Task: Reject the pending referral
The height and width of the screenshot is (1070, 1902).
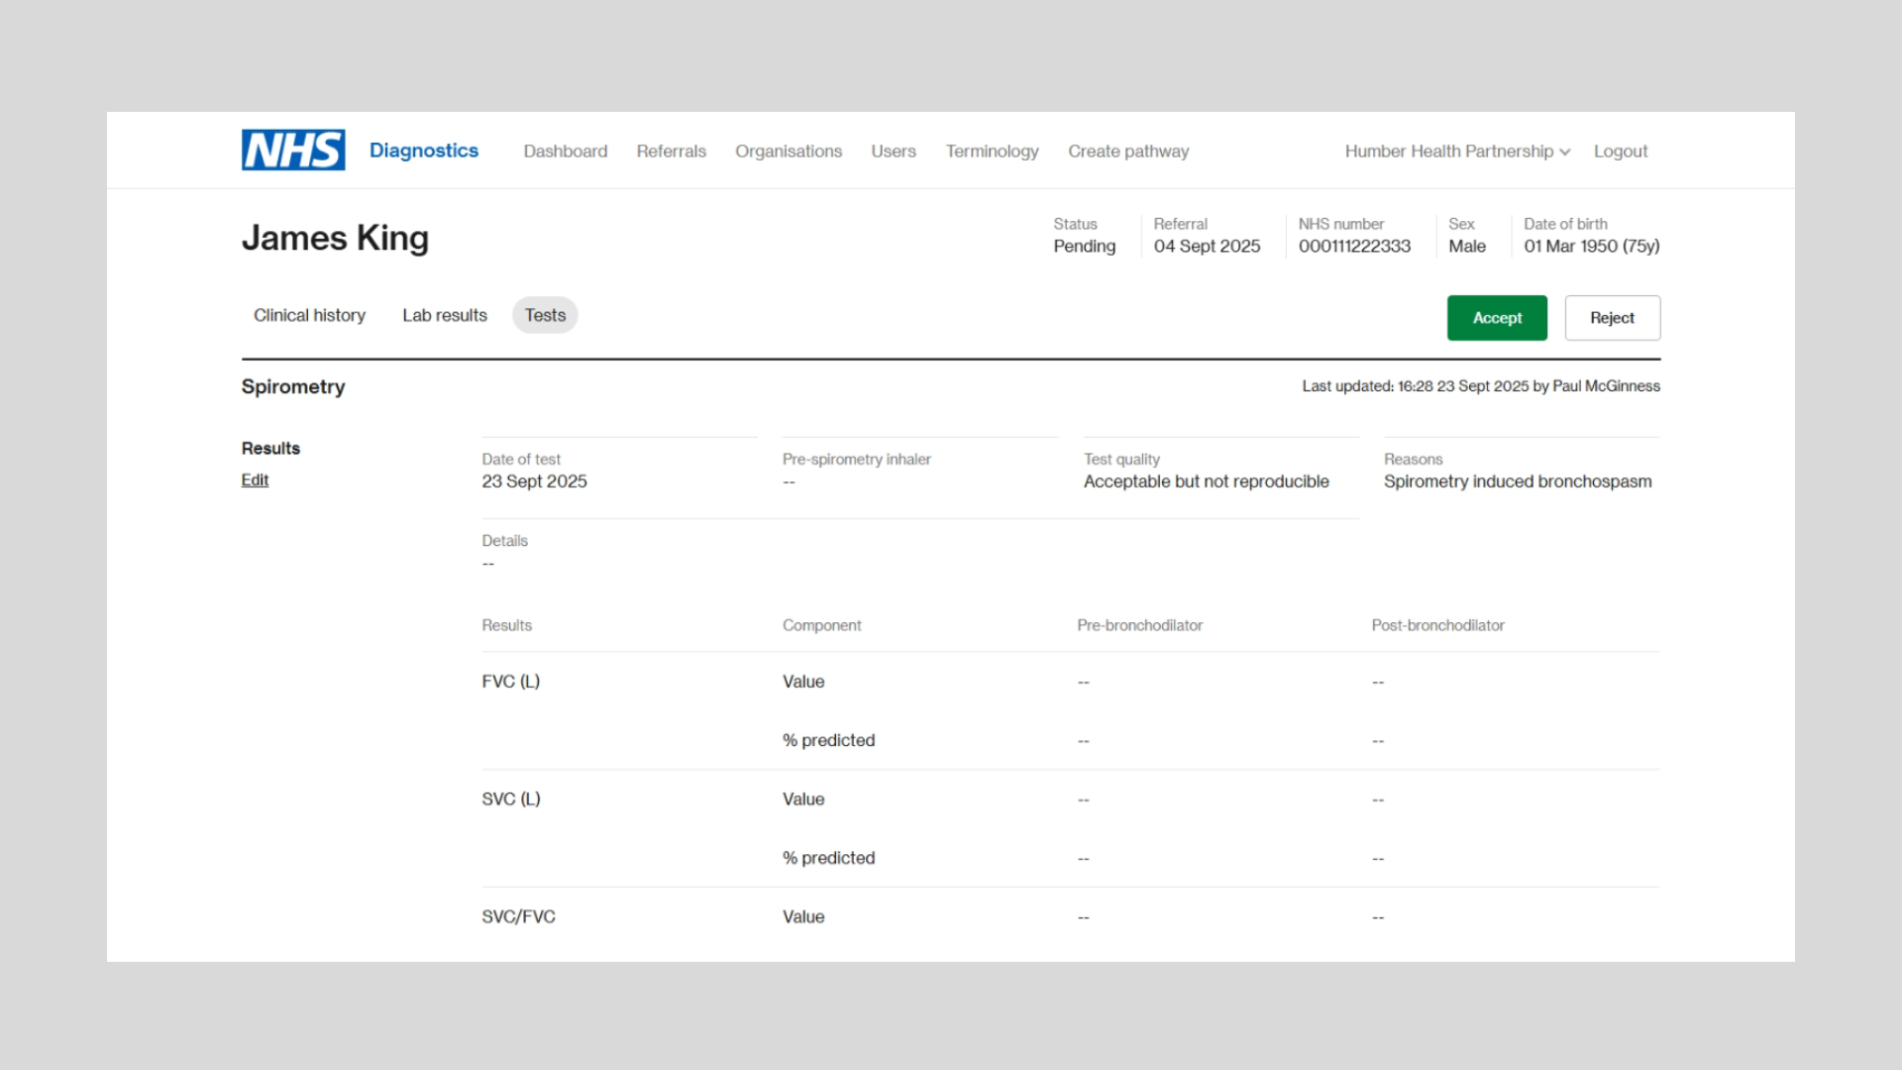Action: point(1612,317)
